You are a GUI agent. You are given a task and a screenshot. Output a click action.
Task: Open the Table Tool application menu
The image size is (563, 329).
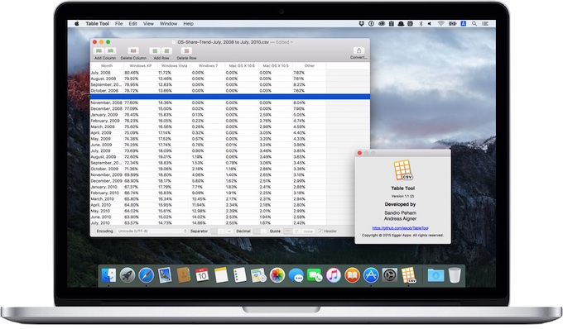click(98, 24)
